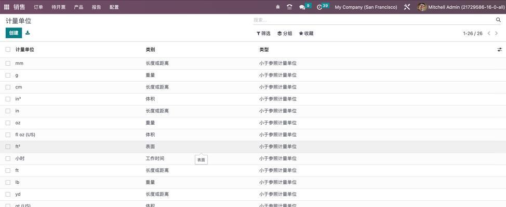Click the search magnifier icon
Viewport: 506px width, 207px height.
click(498, 20)
